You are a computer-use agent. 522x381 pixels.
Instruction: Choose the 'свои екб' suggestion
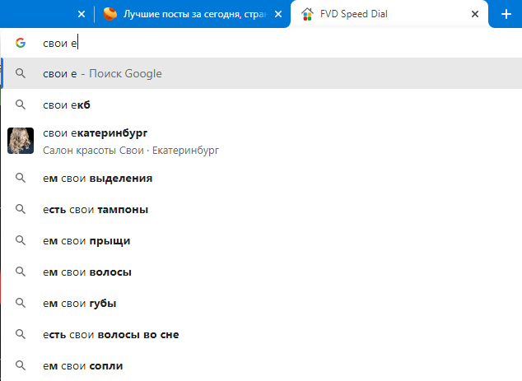[262, 105]
